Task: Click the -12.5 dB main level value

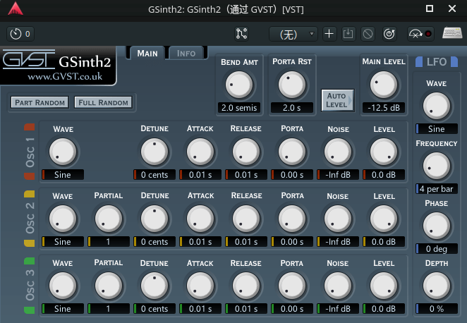Action: 384,107
